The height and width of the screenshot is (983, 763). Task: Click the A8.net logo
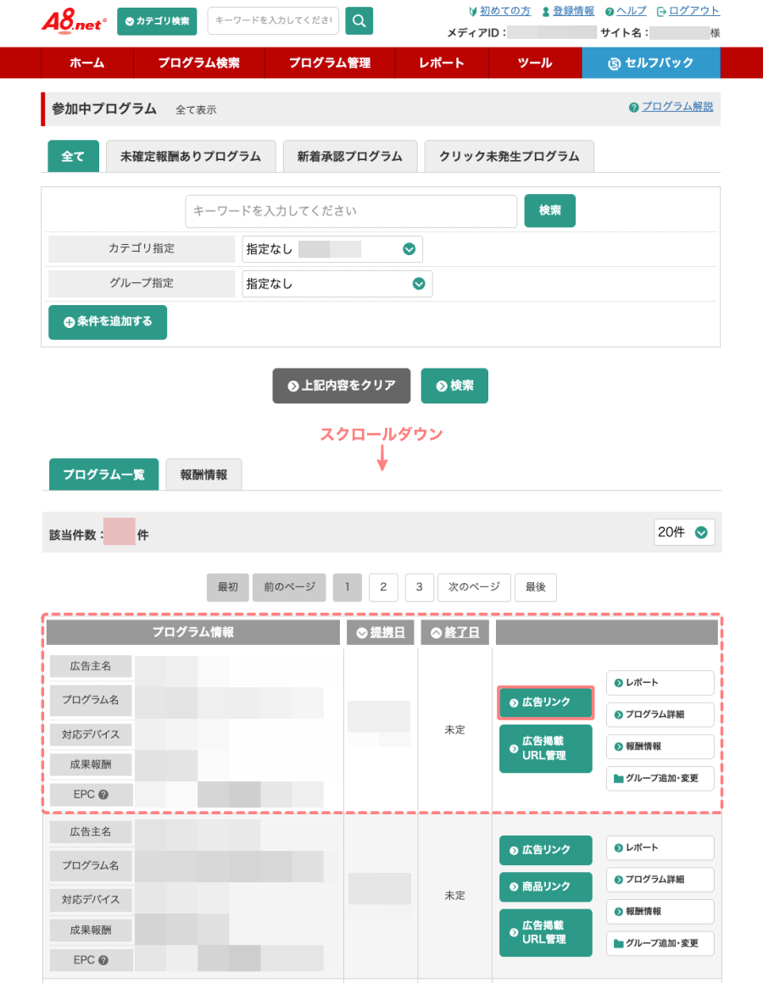[x=74, y=21]
